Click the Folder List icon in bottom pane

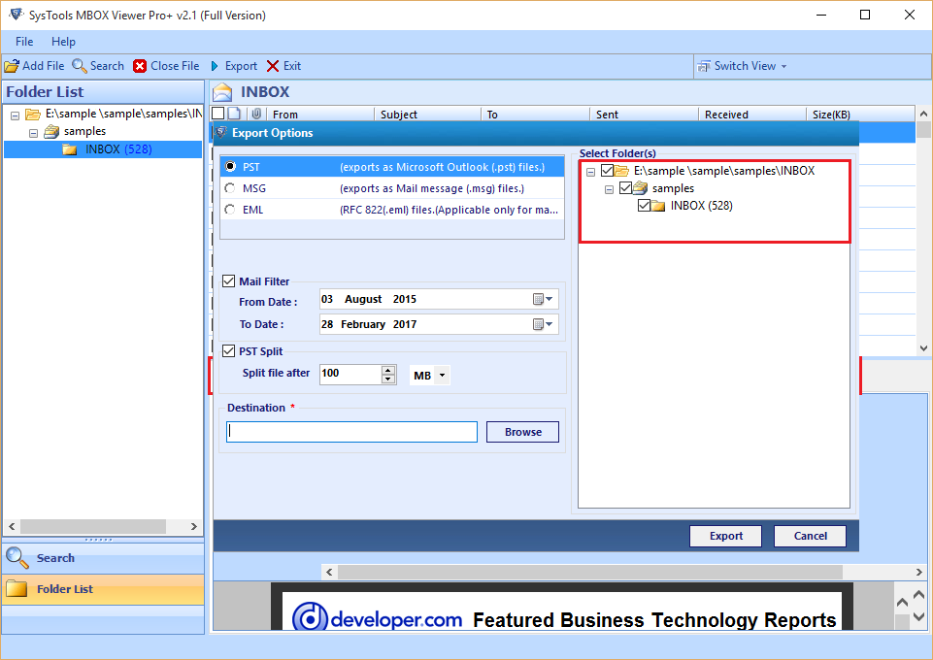pos(17,588)
